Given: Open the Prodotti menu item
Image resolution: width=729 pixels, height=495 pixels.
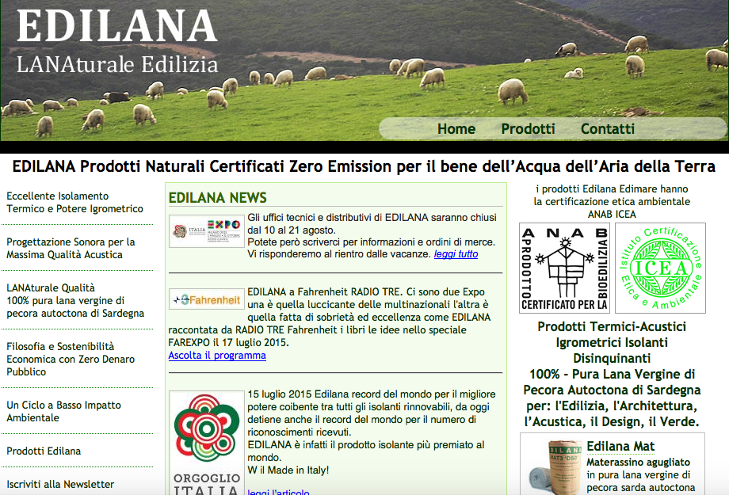Looking at the screenshot, I should click(529, 129).
